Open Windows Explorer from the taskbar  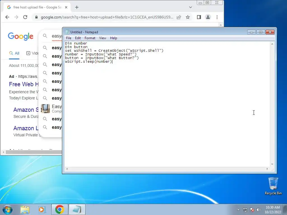click(x=25, y=210)
